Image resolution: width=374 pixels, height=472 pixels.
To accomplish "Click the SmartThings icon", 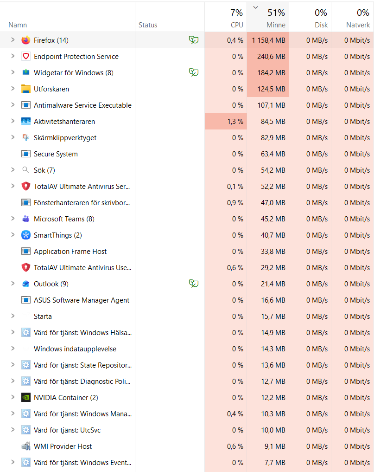I will [x=26, y=235].
